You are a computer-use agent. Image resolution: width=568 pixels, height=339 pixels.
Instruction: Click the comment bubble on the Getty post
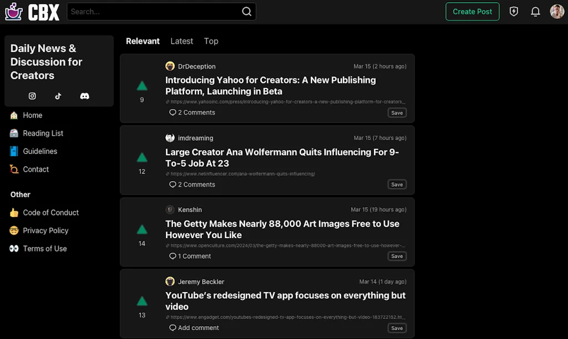pyautogui.click(x=173, y=256)
